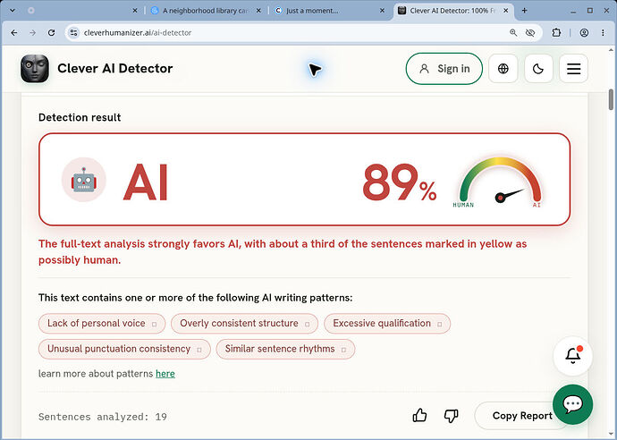This screenshot has width=617, height=440.
Task: Open the browser profile icon
Action: [584, 33]
